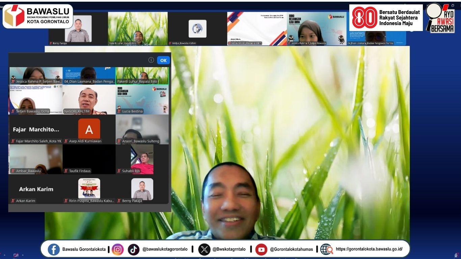Select the Ambar_Bawaslu video tile
This screenshot has height=259, width=461.
pyautogui.click(x=36, y=159)
